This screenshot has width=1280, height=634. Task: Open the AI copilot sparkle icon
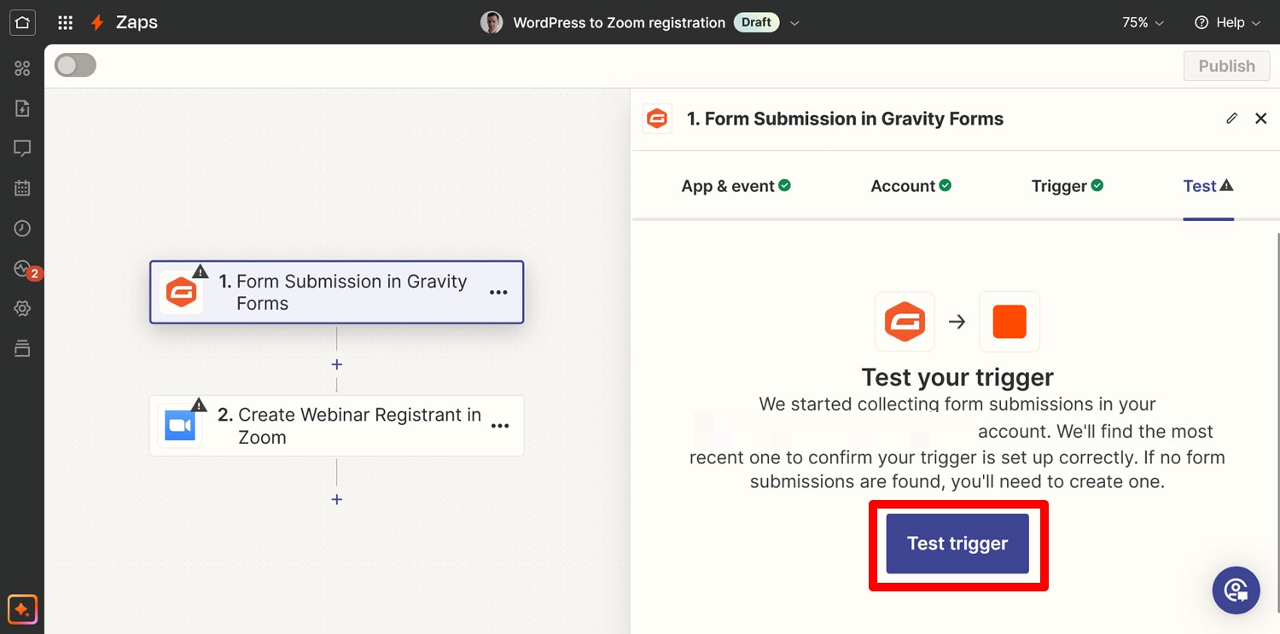point(22,609)
